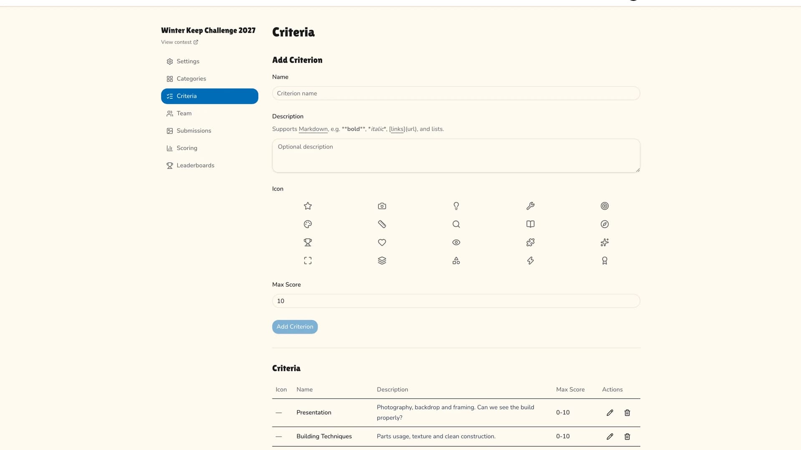This screenshot has width=801, height=450.
Task: Open the Criteria sidebar item
Action: coord(209,96)
